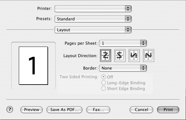Click the Print button
The width and height of the screenshot is (186, 120).
(168, 109)
